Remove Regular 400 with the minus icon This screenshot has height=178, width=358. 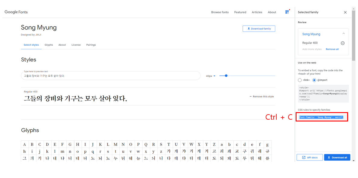coord(342,43)
